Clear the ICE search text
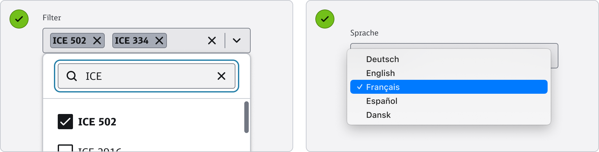599x152 pixels. [221, 76]
